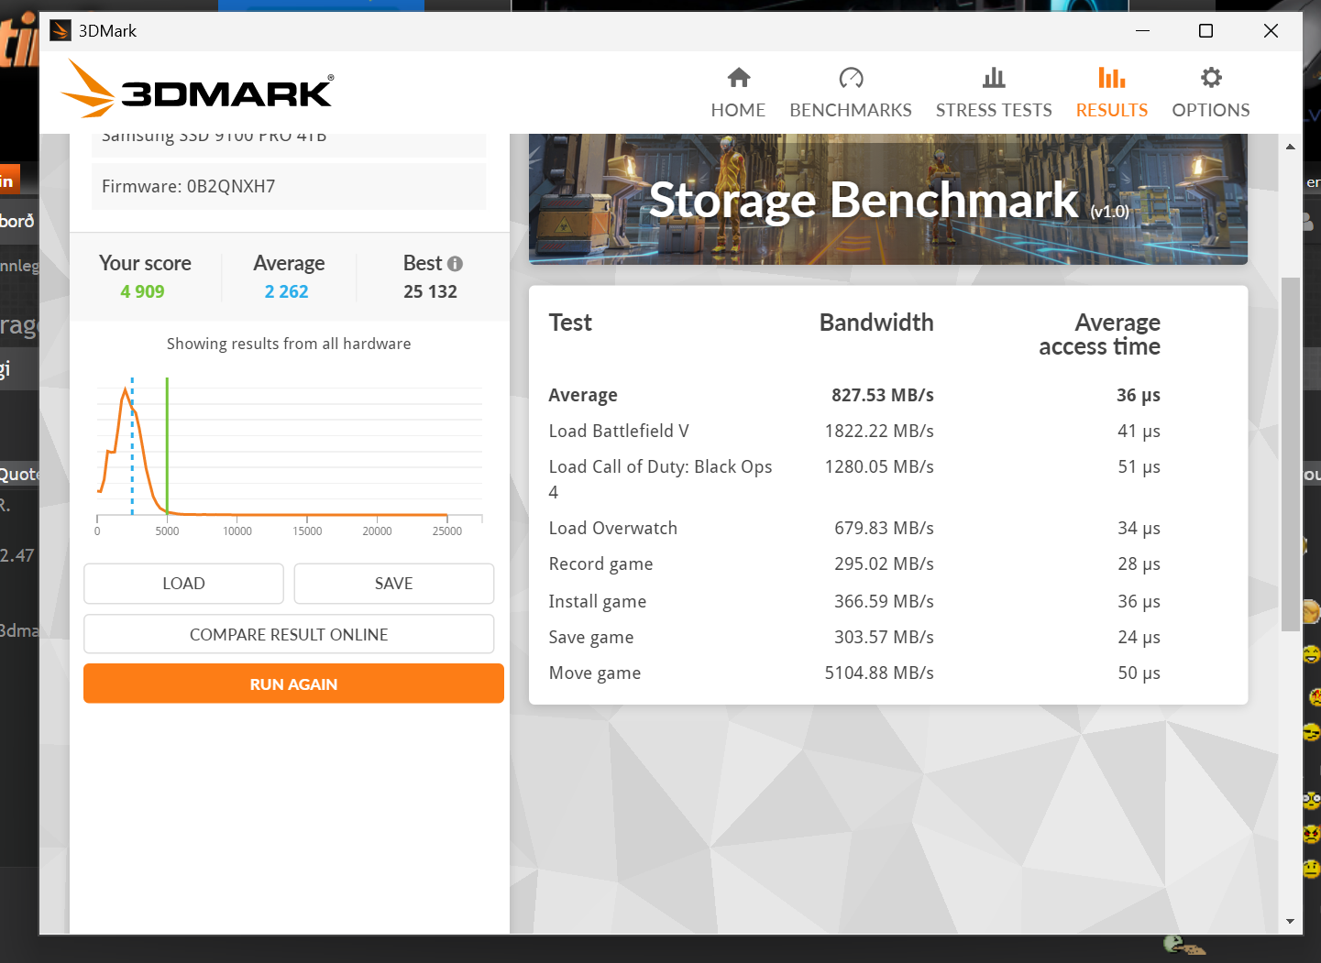Click the average score 2 262 link
The width and height of the screenshot is (1321, 963).
click(x=286, y=291)
